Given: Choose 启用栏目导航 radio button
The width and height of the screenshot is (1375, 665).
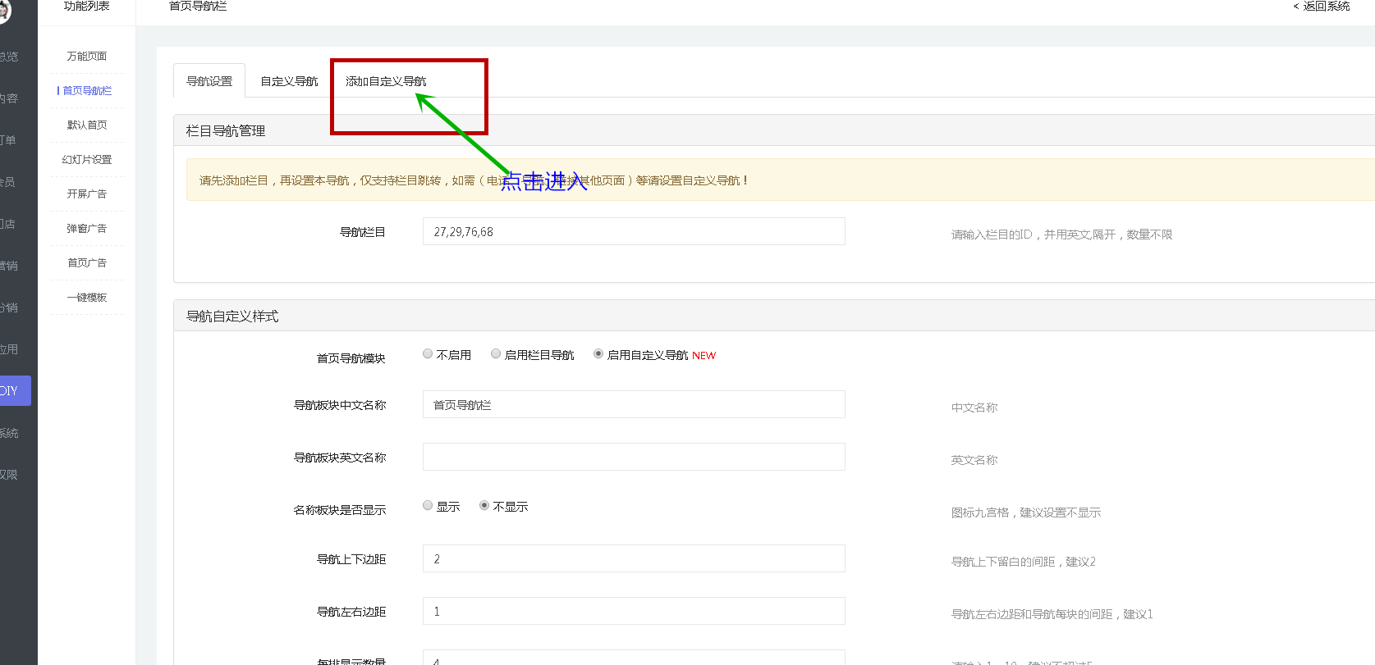Looking at the screenshot, I should point(496,354).
